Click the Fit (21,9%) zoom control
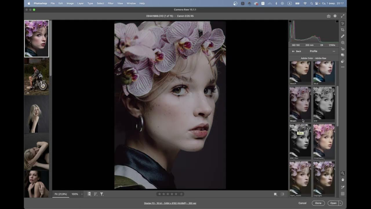Screen dimensions: 371x209 pyautogui.click(x=62, y=194)
